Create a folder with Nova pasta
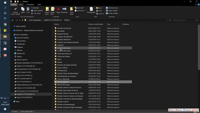This screenshot has height=113, width=200. pyautogui.click(x=72, y=11)
